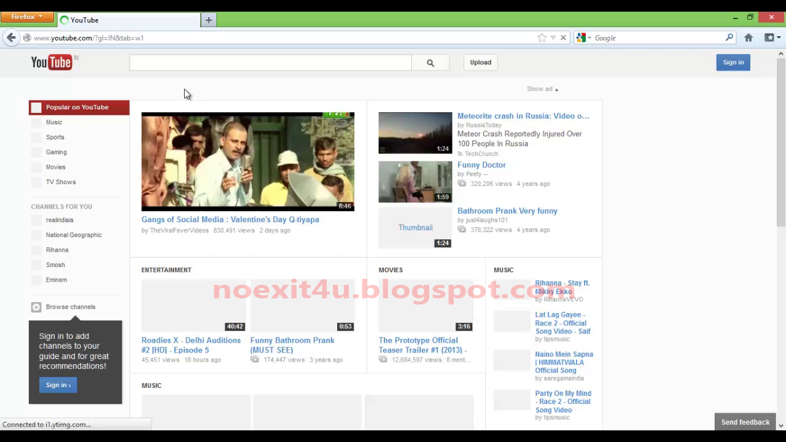Click the Firefox home icon

tap(749, 37)
